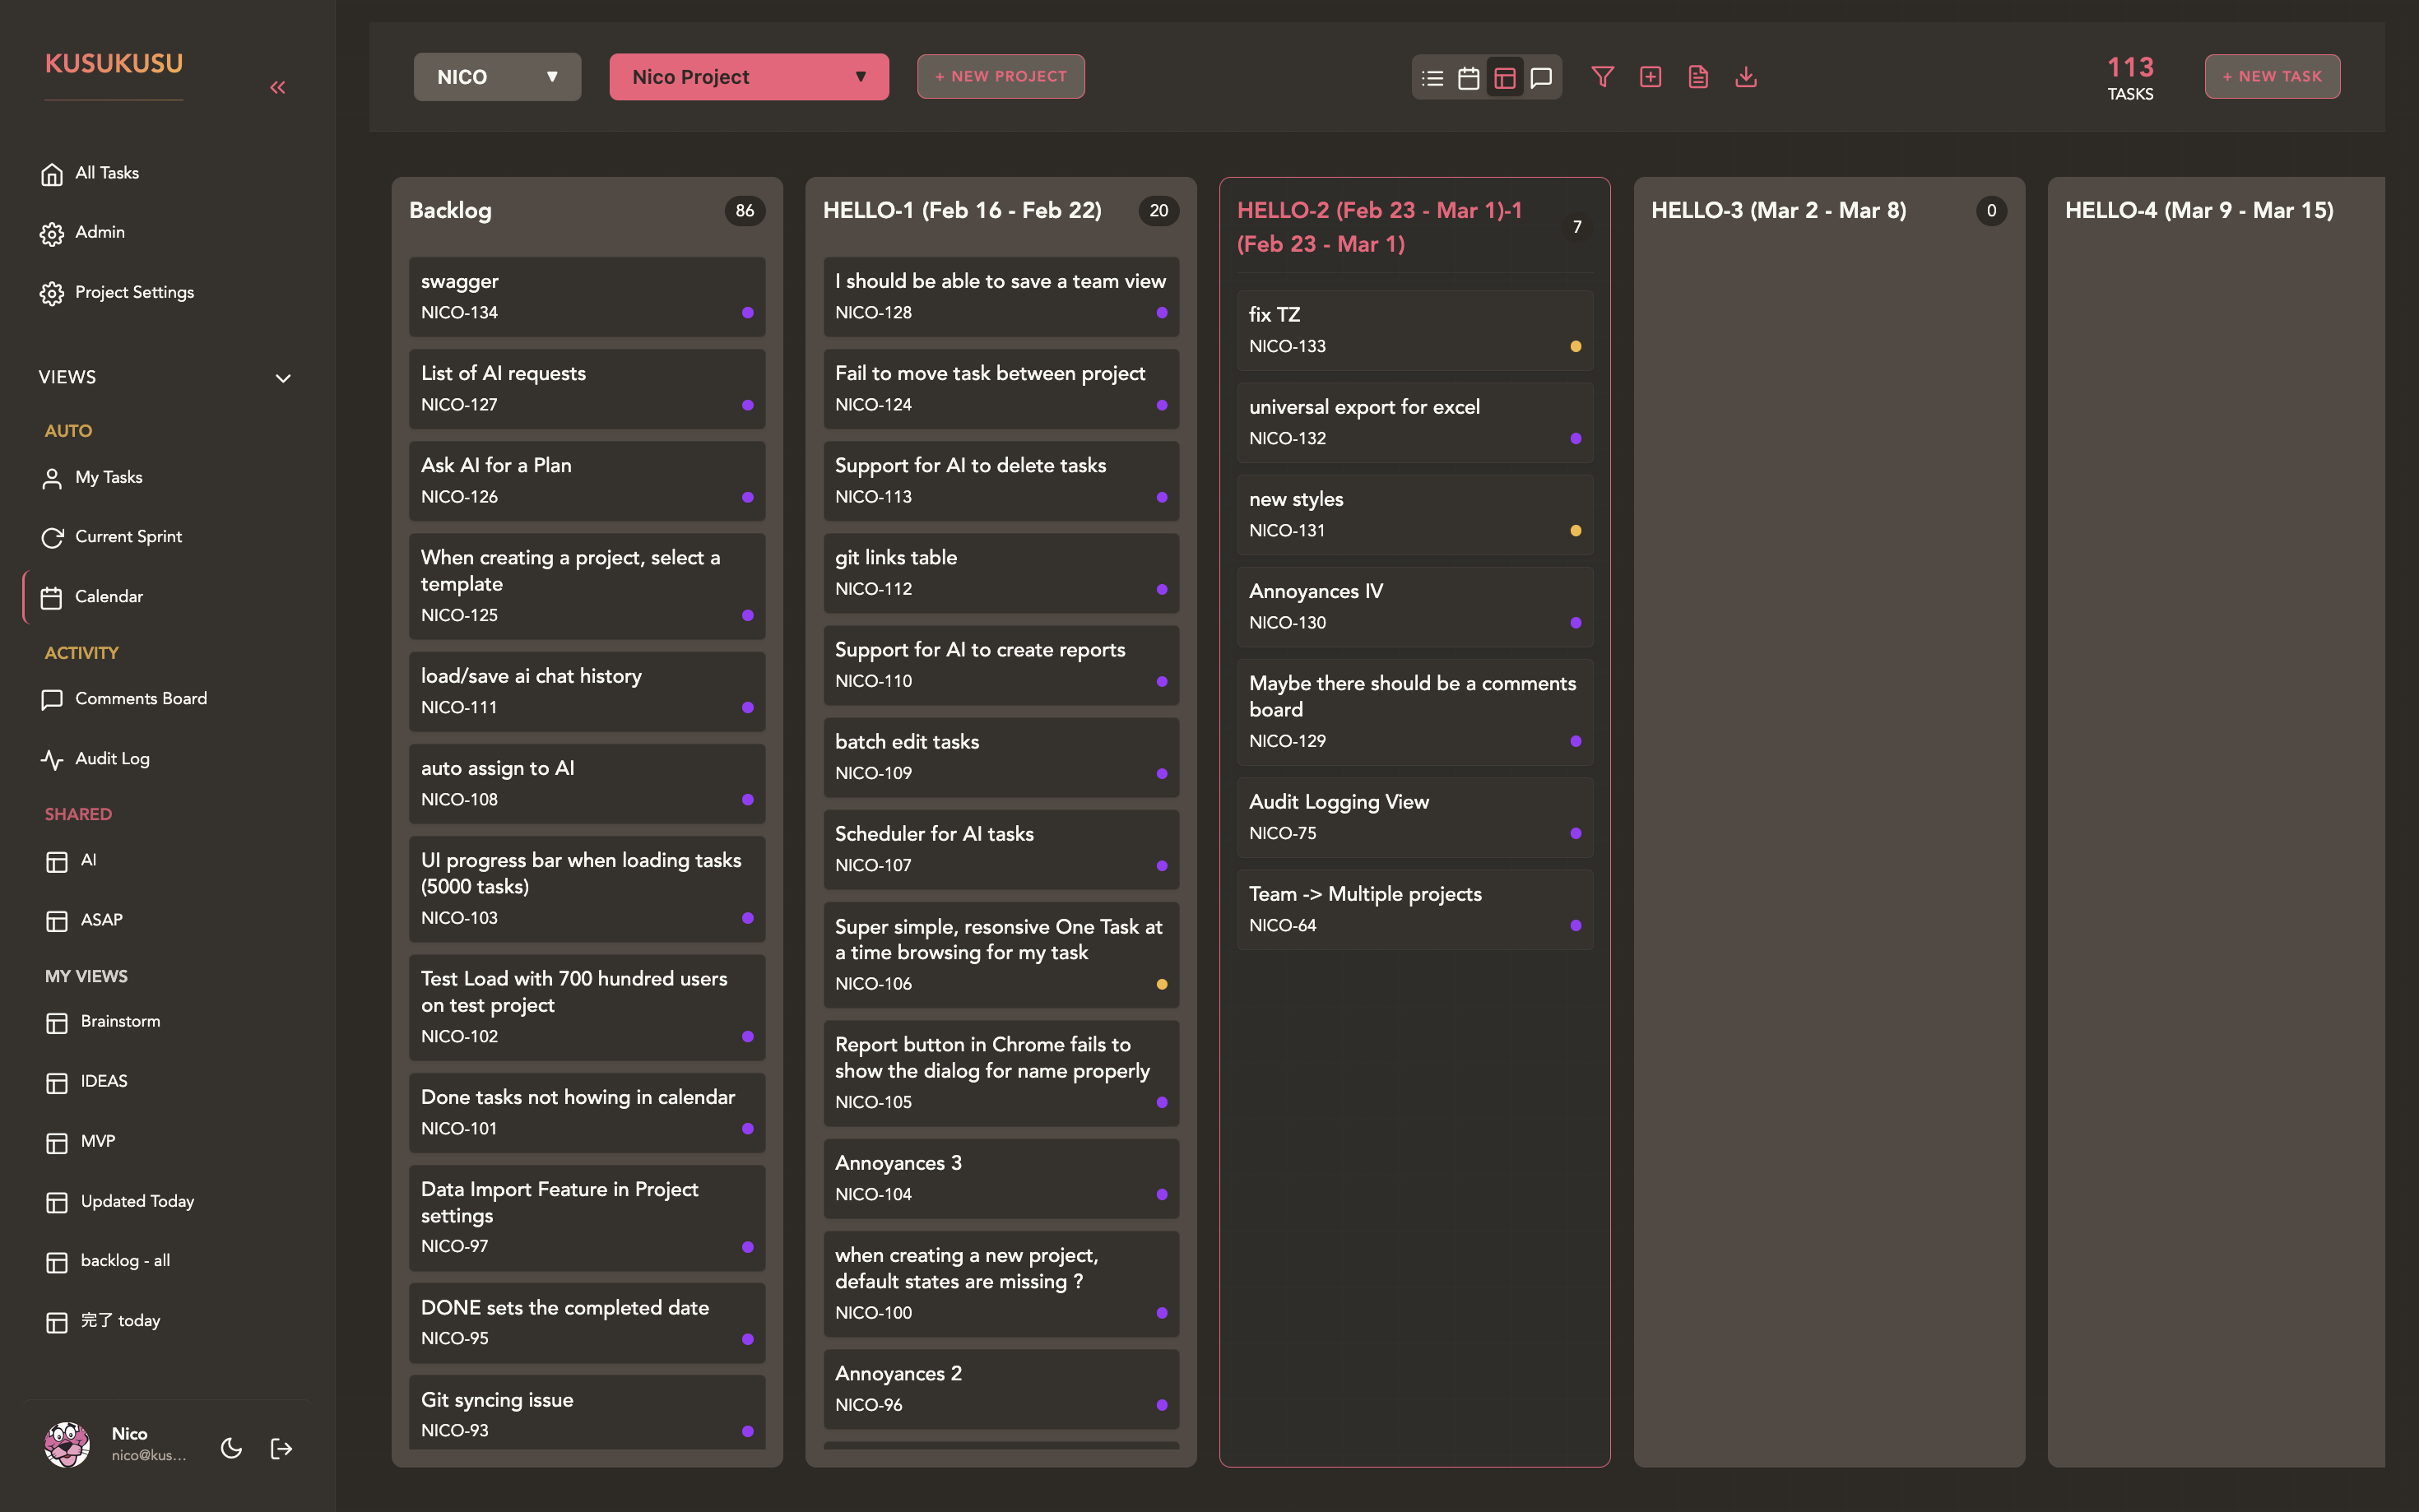Screen dimensions: 2419x1512
Task: Switch to list view
Action: pos(1432,77)
